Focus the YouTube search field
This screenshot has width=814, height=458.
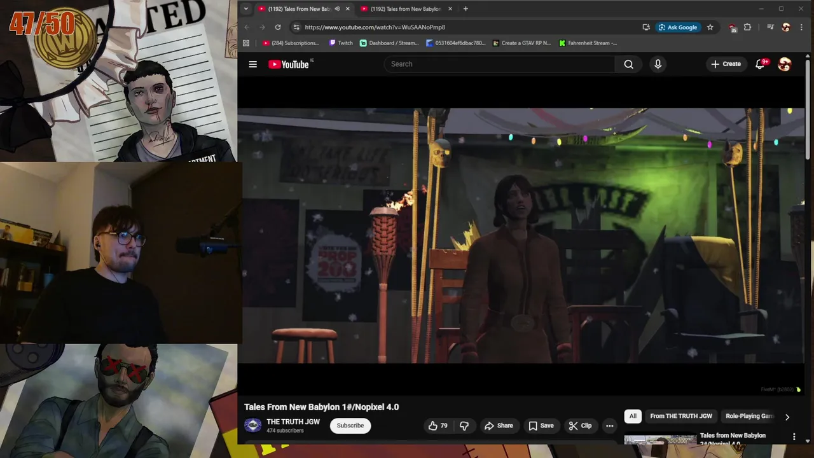tap(499, 64)
